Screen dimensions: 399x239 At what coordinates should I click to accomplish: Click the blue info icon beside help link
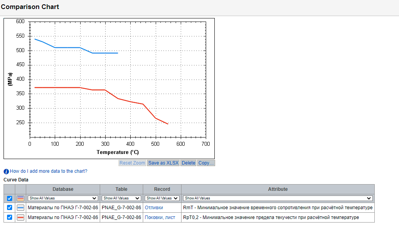pos(6,171)
